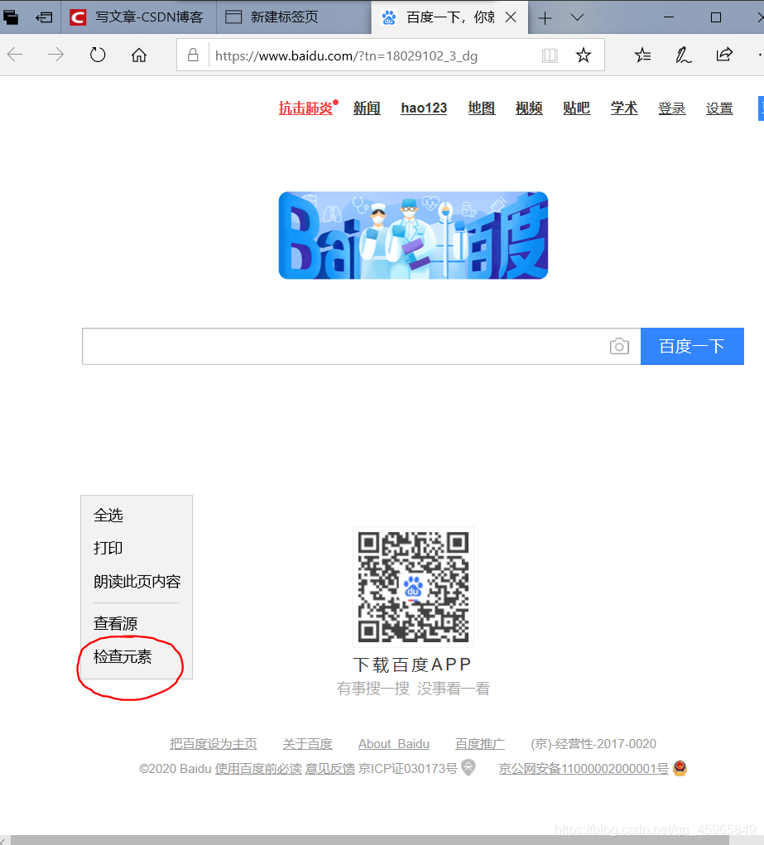
Task: Open the add notes pen icon
Action: 683,55
